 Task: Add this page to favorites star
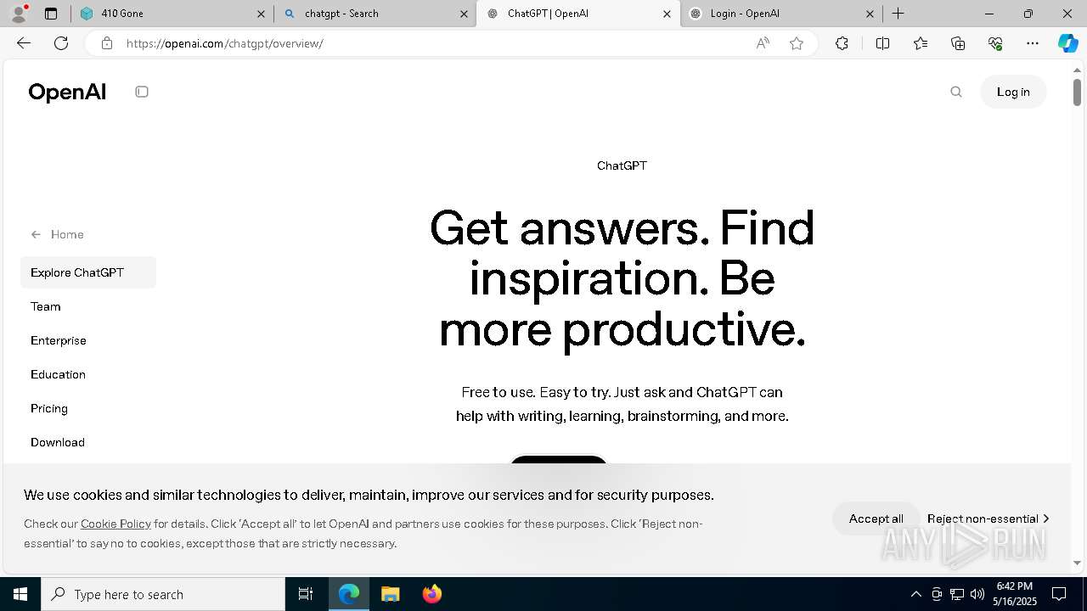point(797,43)
